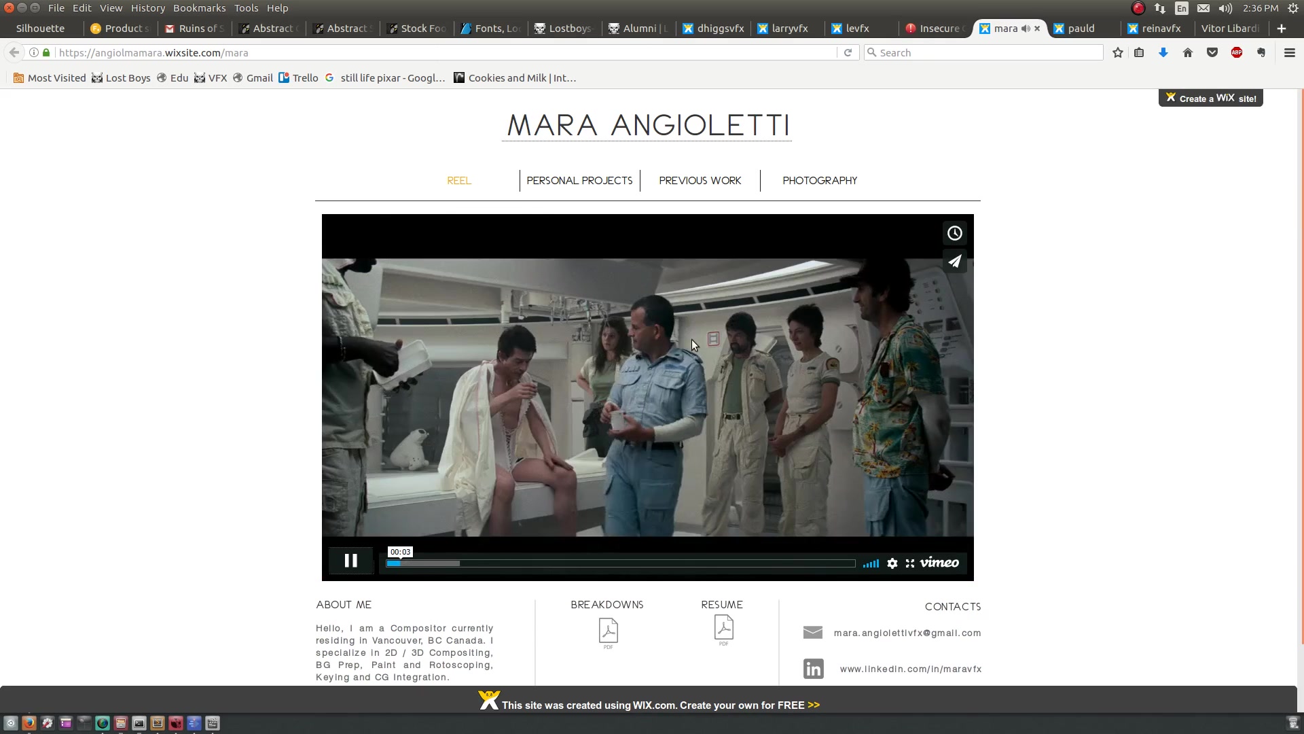Select the REEL navigation item

pos(459,181)
